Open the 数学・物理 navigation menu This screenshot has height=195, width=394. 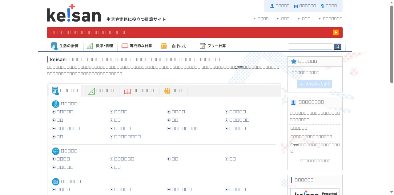coord(100,46)
